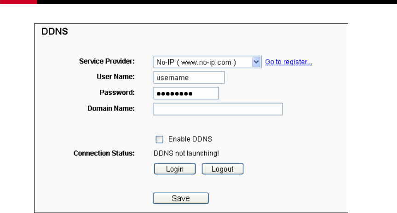
Task: Click into the Password field
Action: (186, 93)
